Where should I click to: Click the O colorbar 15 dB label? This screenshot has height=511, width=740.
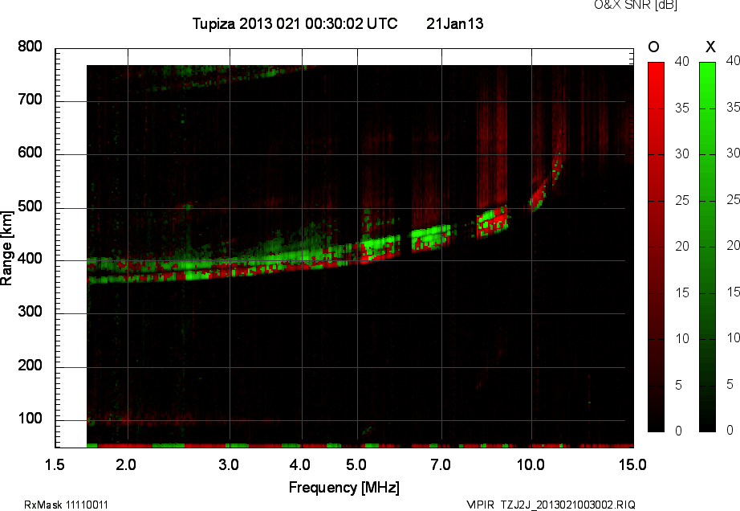coord(682,292)
